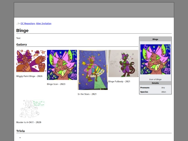The height and width of the screenshot is (141, 188).
Task: Click the 'Icon of Binge' infobox caption
Action: point(155,79)
